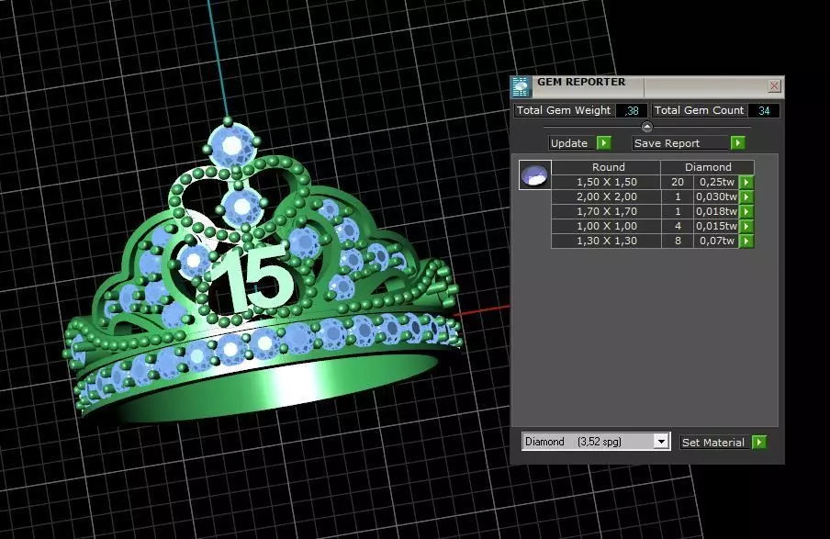Select the 1,00 X 1,00 size cell

[606, 226]
